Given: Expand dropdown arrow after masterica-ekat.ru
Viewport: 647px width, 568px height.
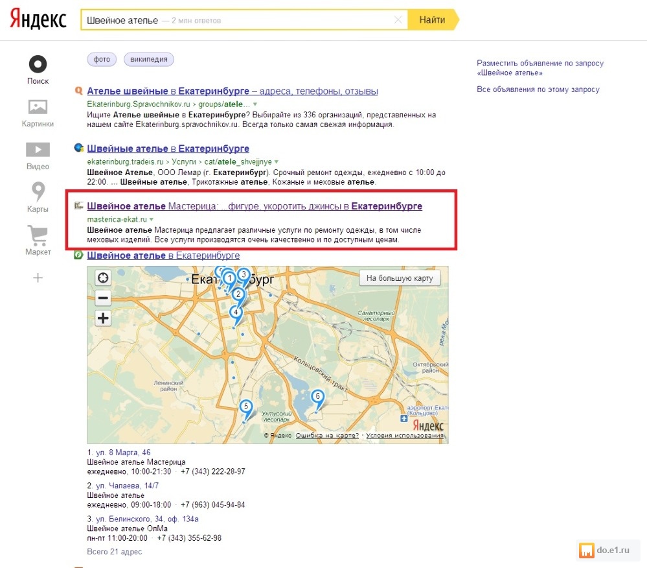Looking at the screenshot, I should tap(152, 219).
